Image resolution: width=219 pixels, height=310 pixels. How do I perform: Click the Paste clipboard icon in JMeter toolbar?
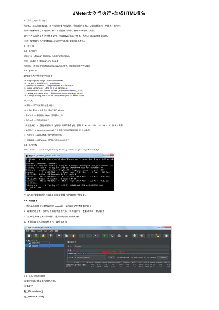pos(73,236)
